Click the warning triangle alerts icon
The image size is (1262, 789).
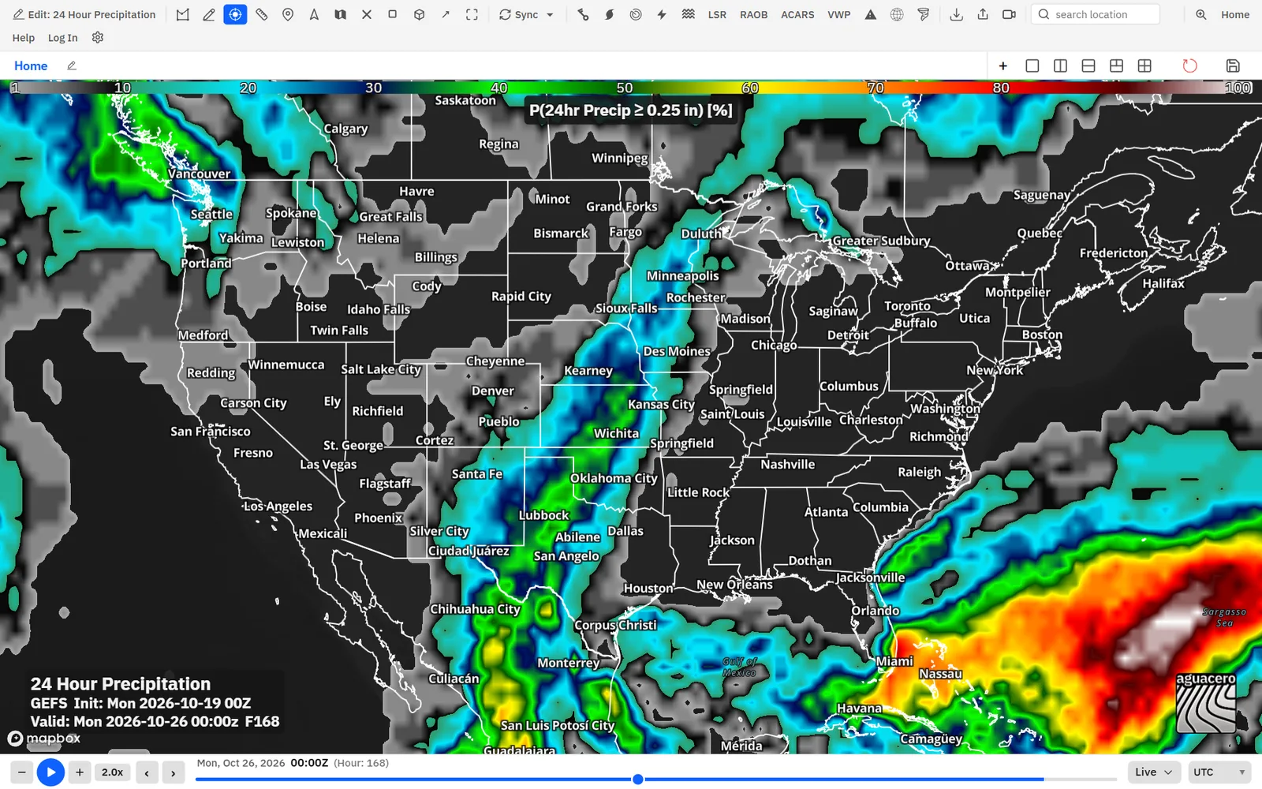[871, 14]
